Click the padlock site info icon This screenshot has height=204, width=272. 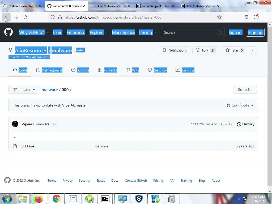click(60, 17)
